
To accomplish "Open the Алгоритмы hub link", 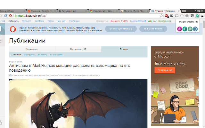I will pos(65,76).
